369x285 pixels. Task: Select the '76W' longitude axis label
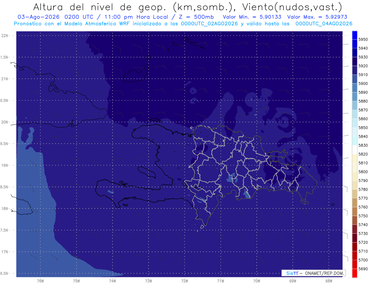pos(40,281)
